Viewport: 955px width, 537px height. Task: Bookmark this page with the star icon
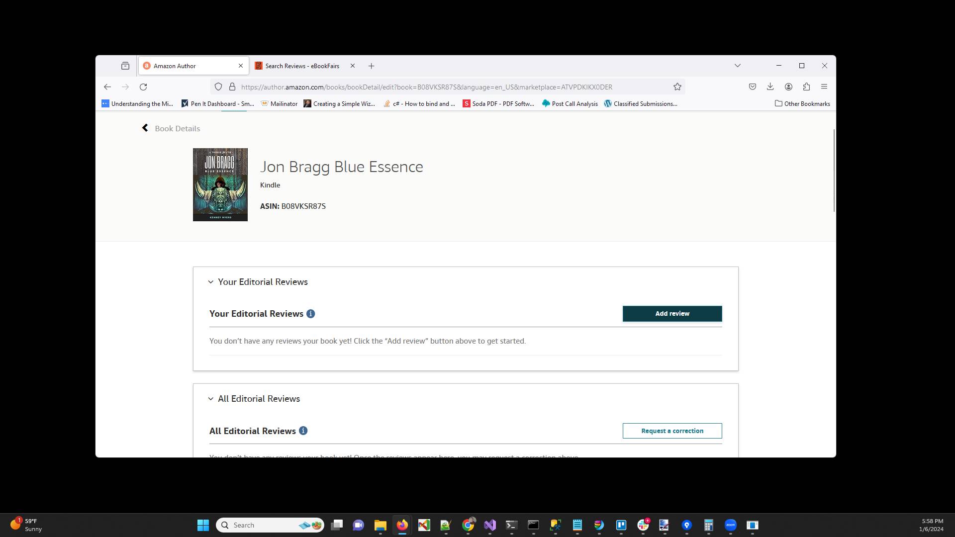pos(677,87)
